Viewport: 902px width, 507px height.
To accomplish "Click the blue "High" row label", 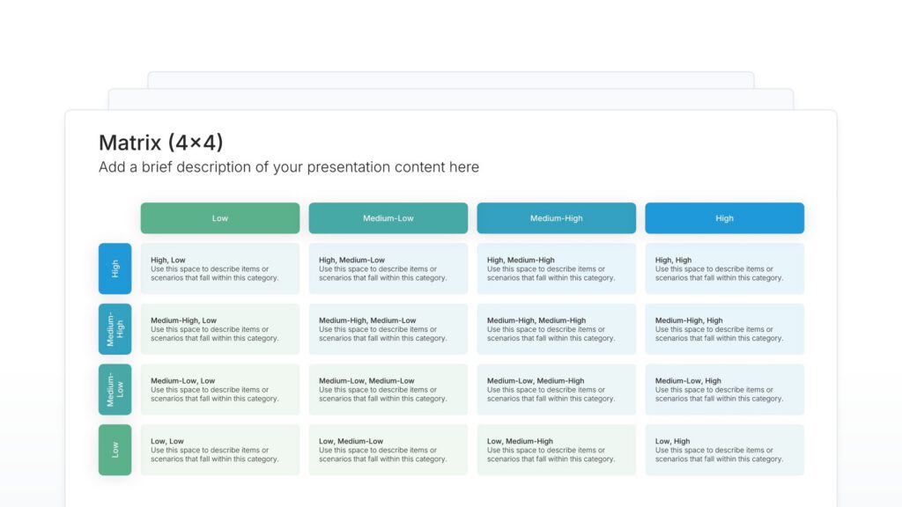I will click(115, 268).
